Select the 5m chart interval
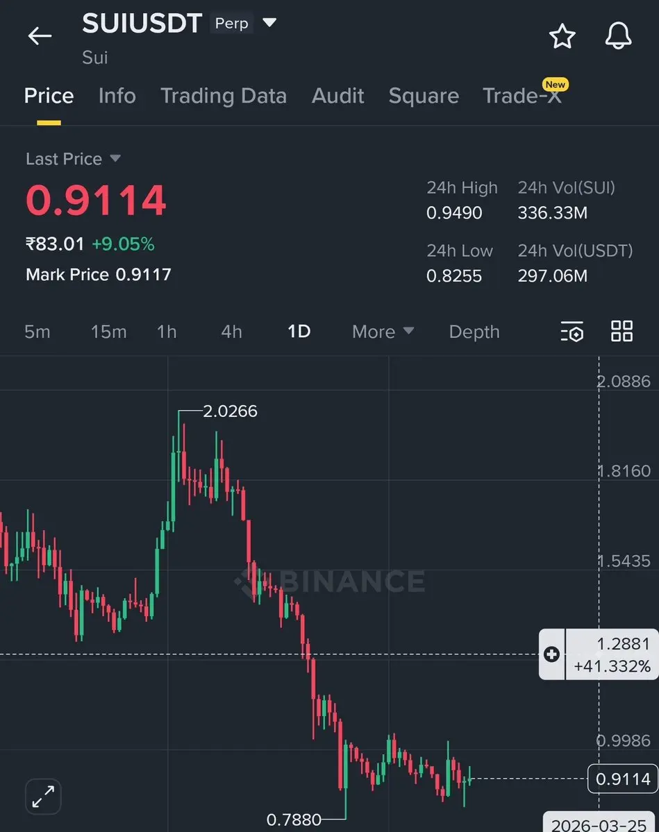The height and width of the screenshot is (832, 659). pyautogui.click(x=37, y=332)
